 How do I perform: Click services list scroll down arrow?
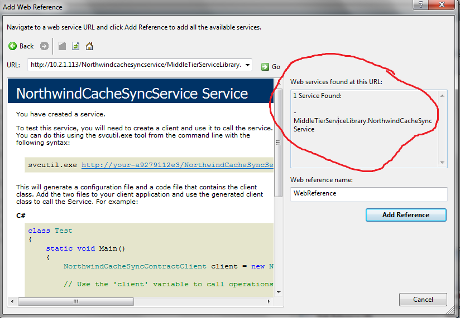442,163
